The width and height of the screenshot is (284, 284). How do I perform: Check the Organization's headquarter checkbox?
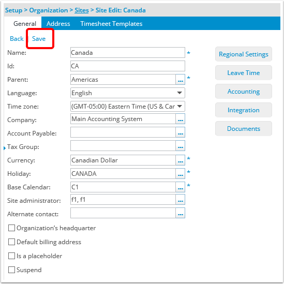pos(11,228)
